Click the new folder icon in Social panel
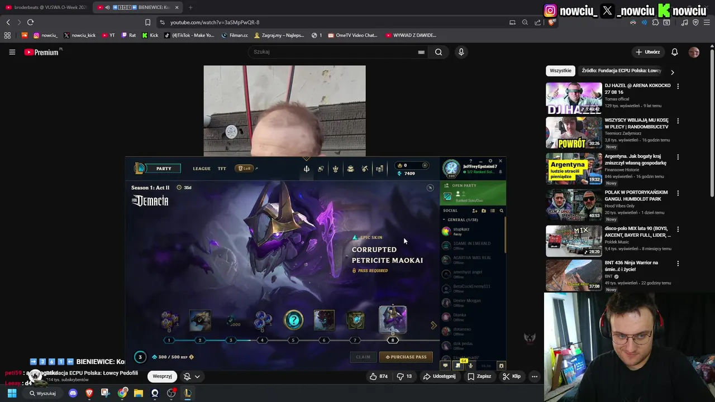This screenshot has height=402, width=715. (484, 210)
